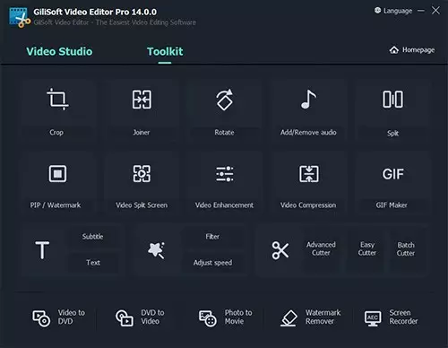Open Video Compression icon
Screen dimensions: 448x348
tap(309, 173)
